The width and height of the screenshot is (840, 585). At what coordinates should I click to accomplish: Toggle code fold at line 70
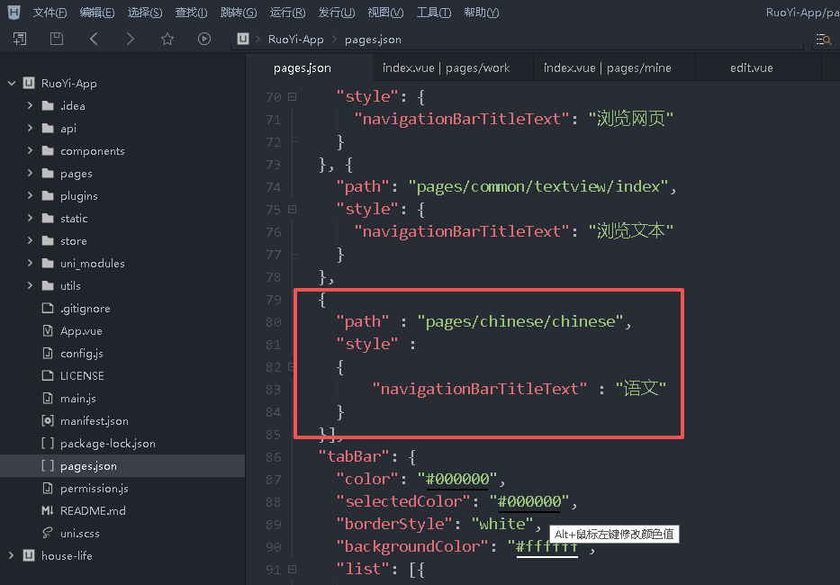pyautogui.click(x=292, y=97)
